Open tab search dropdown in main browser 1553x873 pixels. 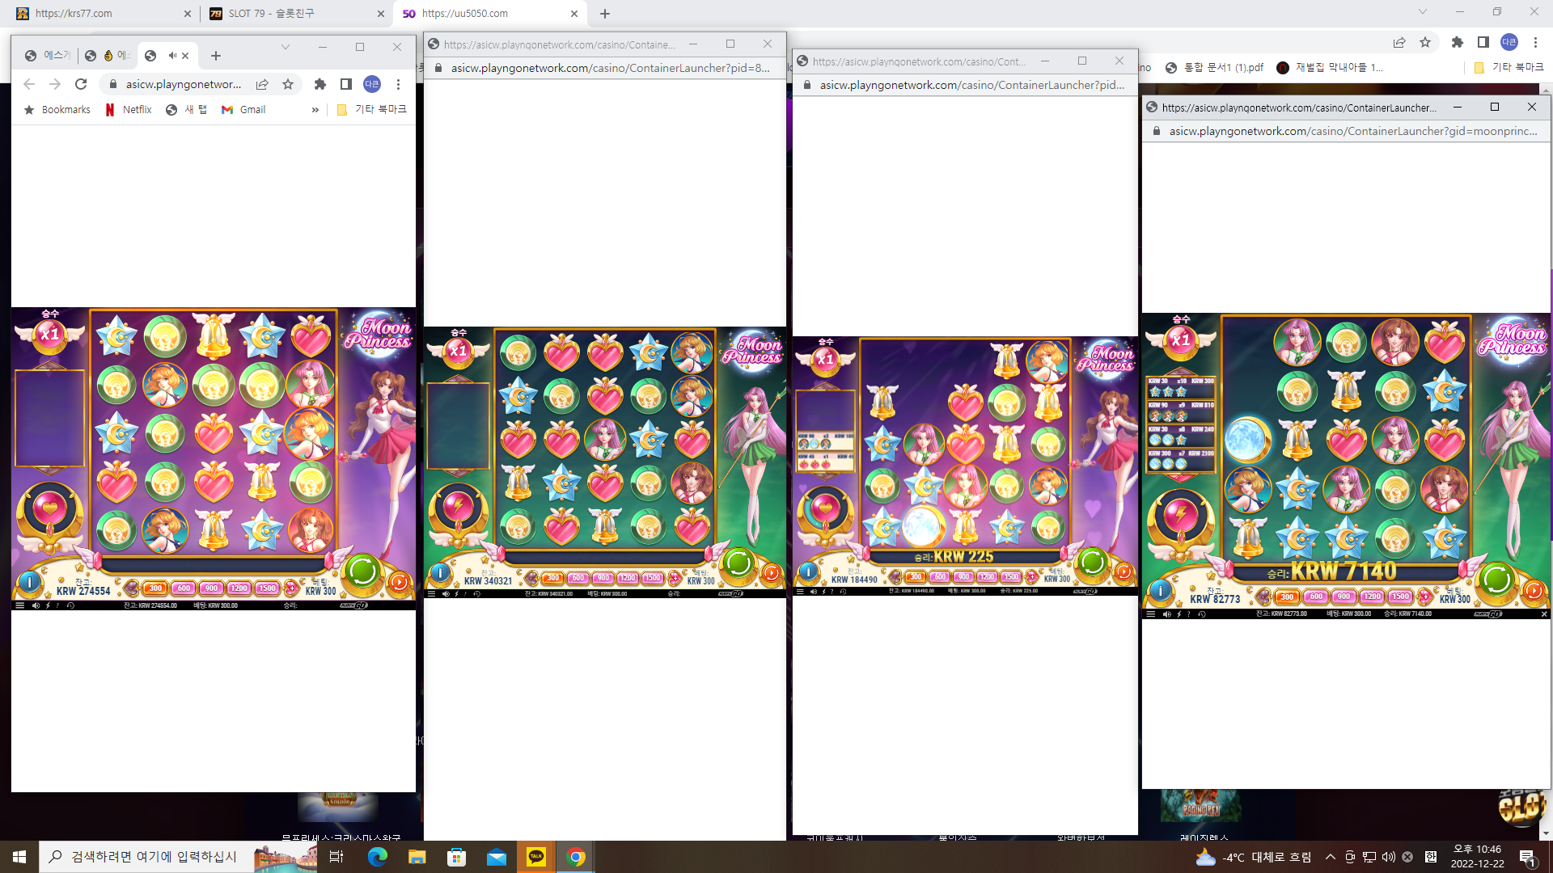coord(1422,12)
